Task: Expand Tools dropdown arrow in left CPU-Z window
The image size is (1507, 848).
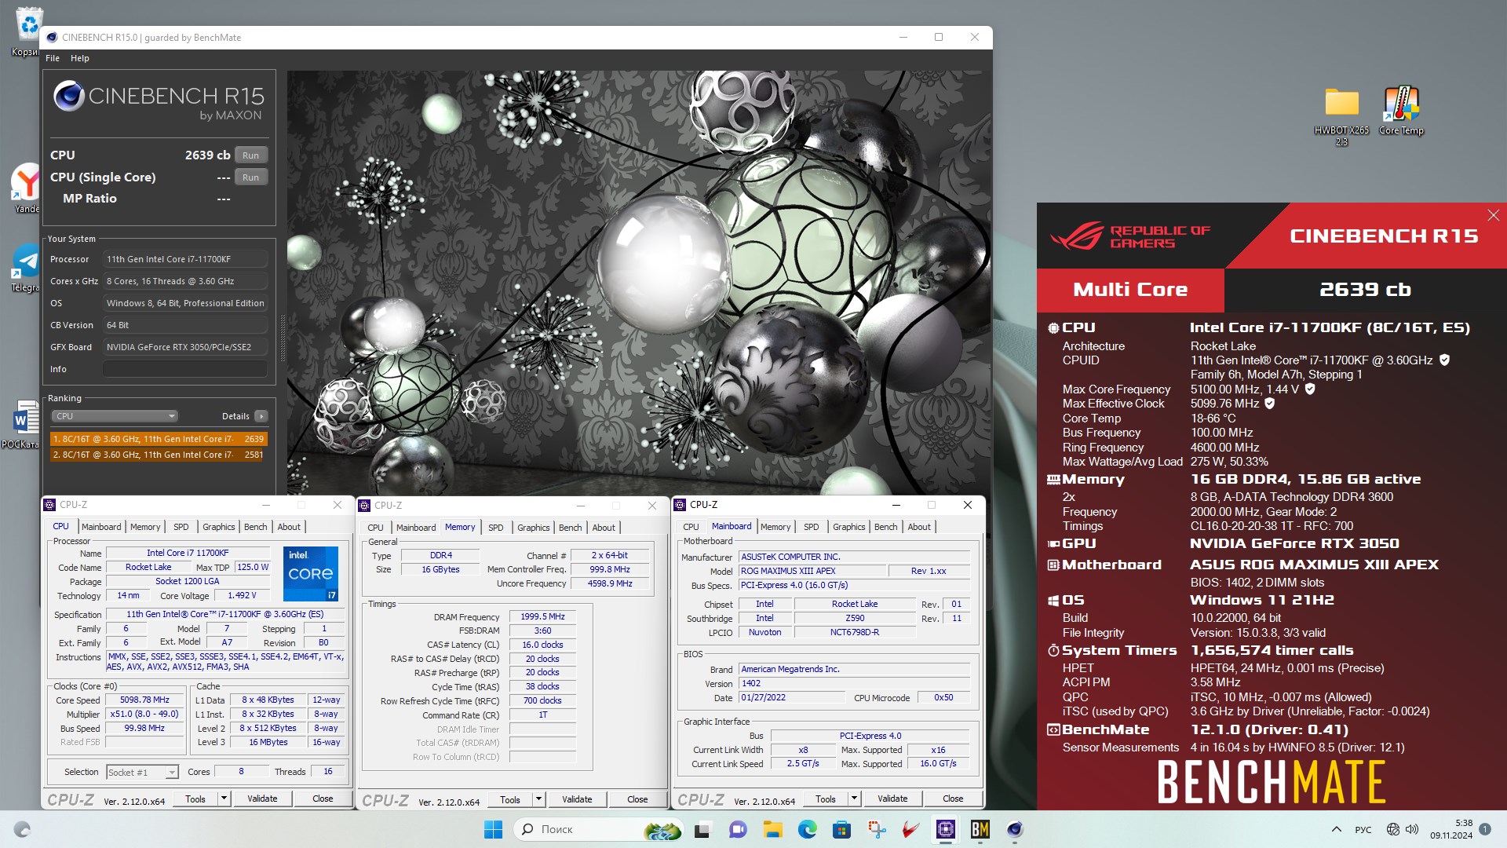Action: [x=224, y=799]
